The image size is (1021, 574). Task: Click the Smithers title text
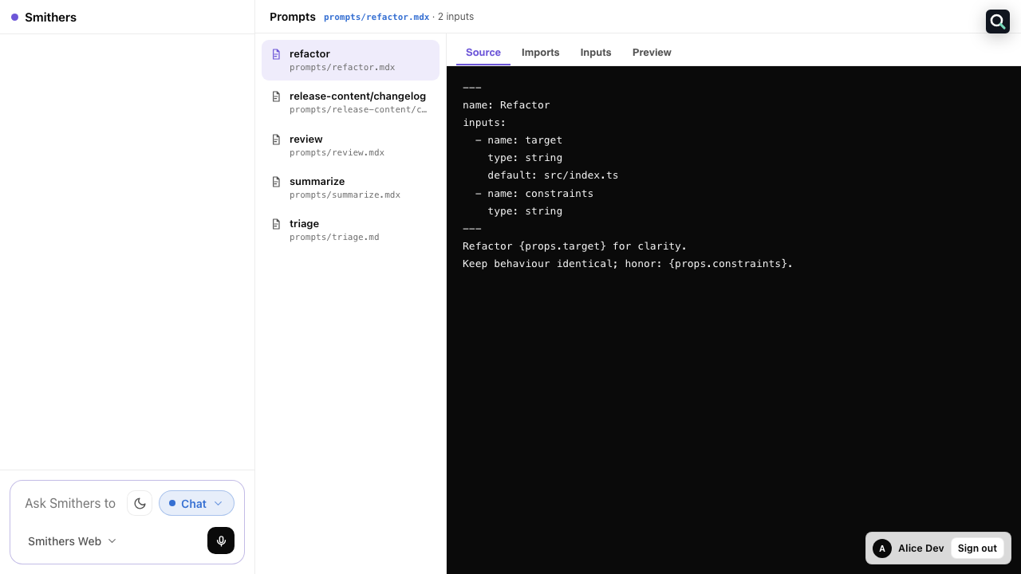(50, 17)
